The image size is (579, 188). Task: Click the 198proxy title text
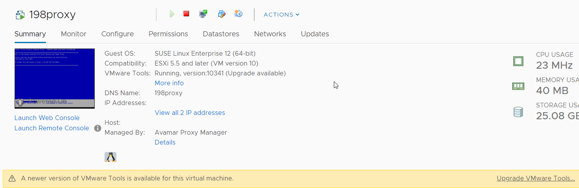(x=52, y=15)
